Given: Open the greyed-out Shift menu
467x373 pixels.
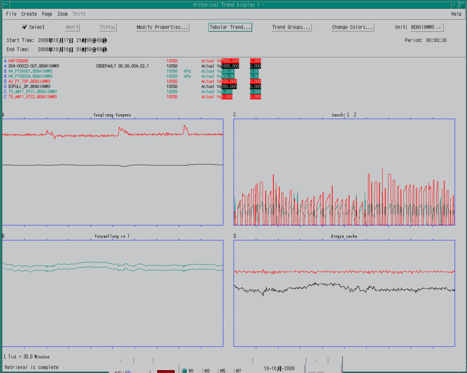Looking at the screenshot, I should point(79,14).
